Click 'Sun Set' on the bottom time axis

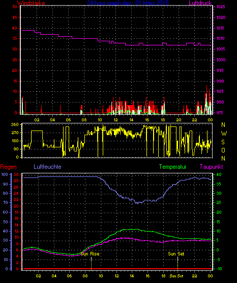click(x=176, y=276)
